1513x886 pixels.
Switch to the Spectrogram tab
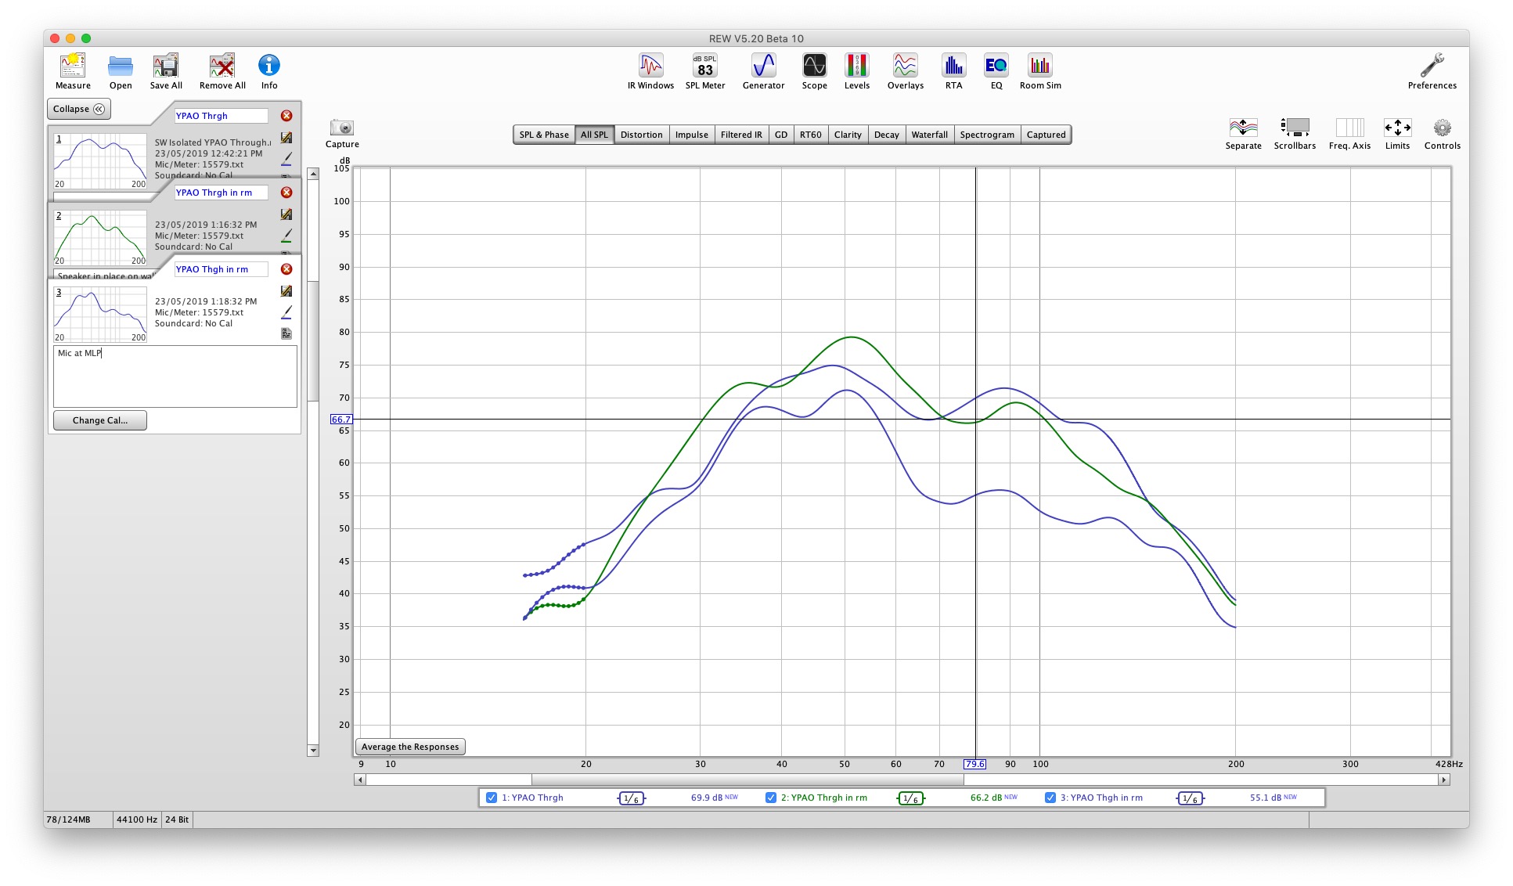click(986, 135)
